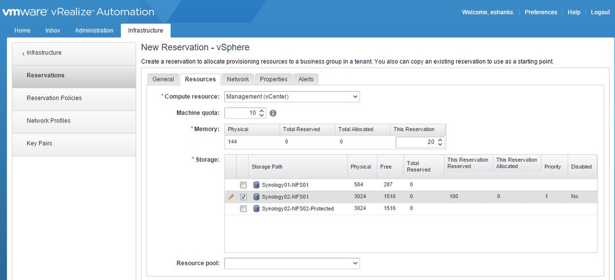Click the VMware vRealize Automation logo
Image resolution: width=615 pixels, height=280 pixels.
pyautogui.click(x=78, y=11)
